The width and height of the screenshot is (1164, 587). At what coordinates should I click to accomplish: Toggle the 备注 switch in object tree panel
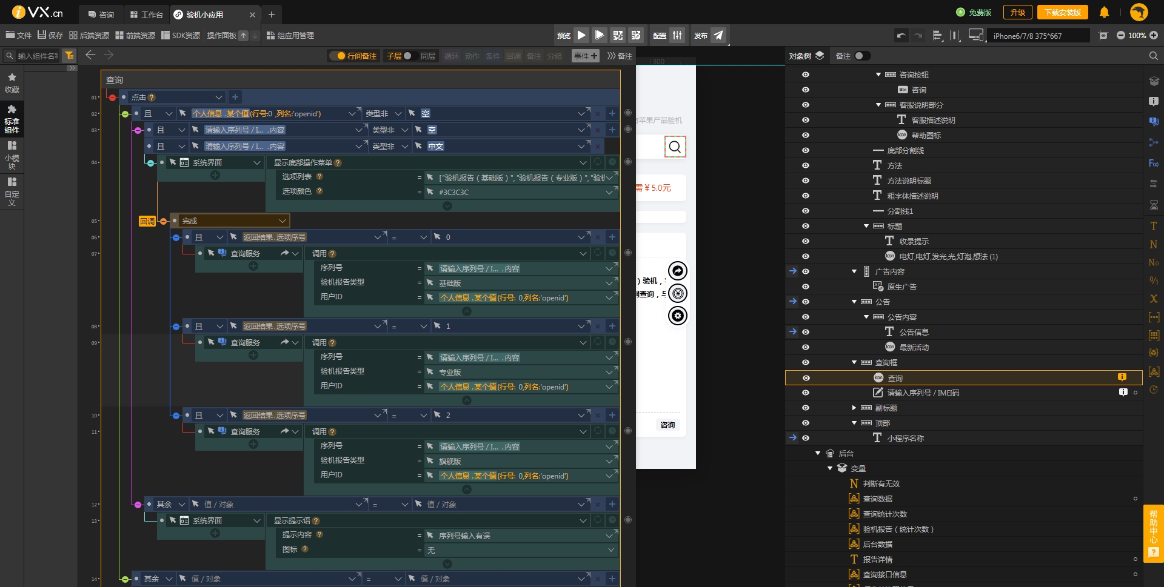[x=863, y=56]
